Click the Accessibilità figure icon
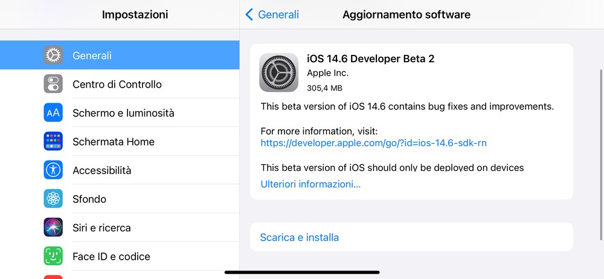604x279 pixels. [53, 170]
